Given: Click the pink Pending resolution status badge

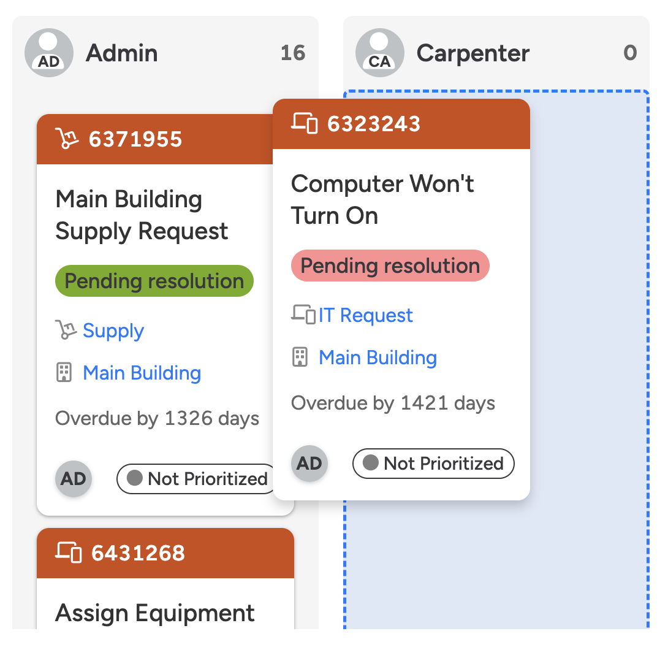Looking at the screenshot, I should 390,266.
